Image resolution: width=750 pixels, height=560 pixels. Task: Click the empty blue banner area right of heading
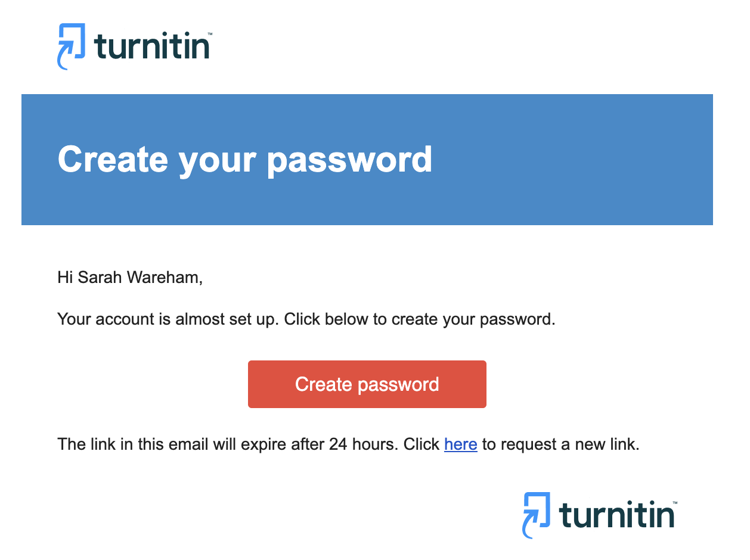point(572,160)
